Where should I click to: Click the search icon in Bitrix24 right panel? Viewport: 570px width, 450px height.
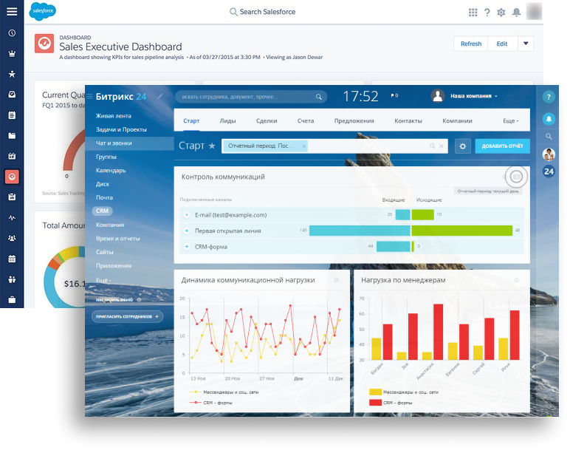coord(549,137)
